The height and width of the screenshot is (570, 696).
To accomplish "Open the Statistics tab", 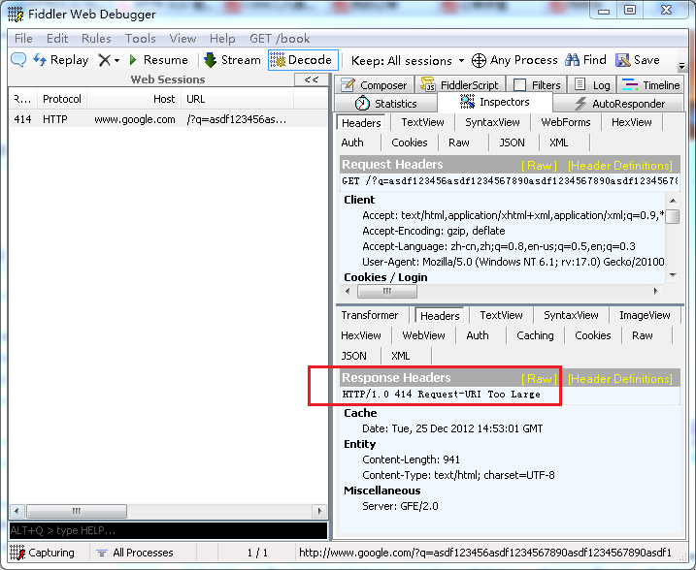I will click(385, 104).
